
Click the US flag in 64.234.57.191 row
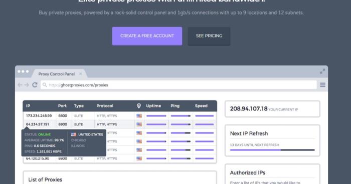click(139, 124)
